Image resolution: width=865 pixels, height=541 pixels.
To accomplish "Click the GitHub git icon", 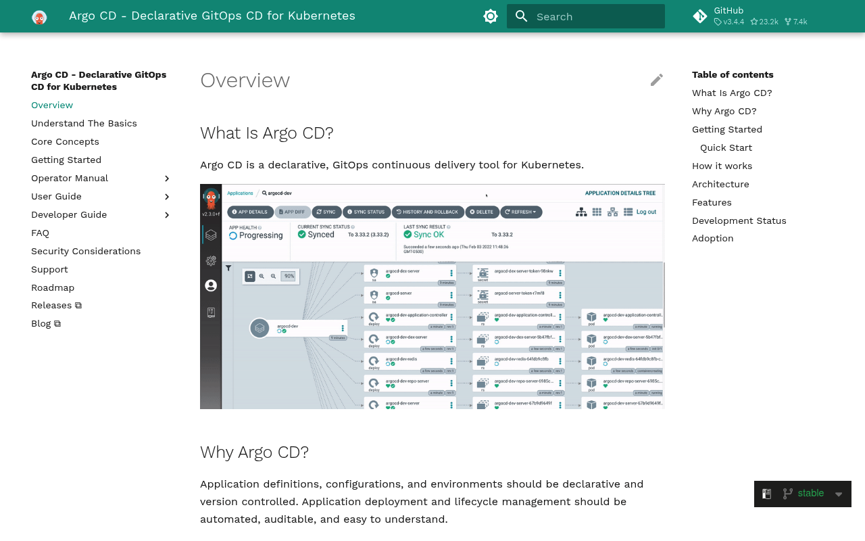I will click(700, 16).
